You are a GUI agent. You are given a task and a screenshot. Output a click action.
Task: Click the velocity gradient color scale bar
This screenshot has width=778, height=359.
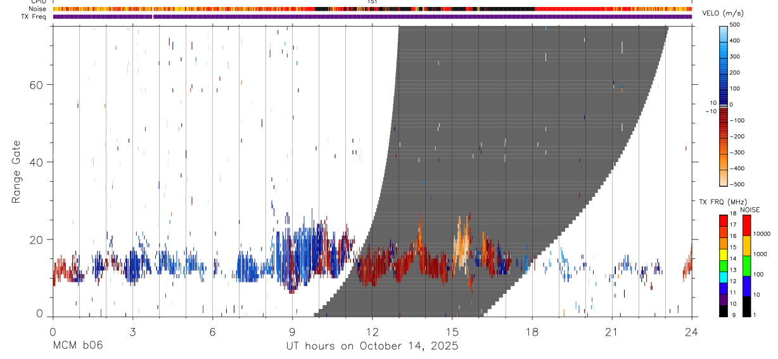click(x=724, y=105)
